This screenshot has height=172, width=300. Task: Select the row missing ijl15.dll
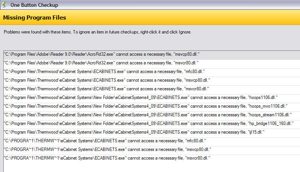tap(152, 133)
